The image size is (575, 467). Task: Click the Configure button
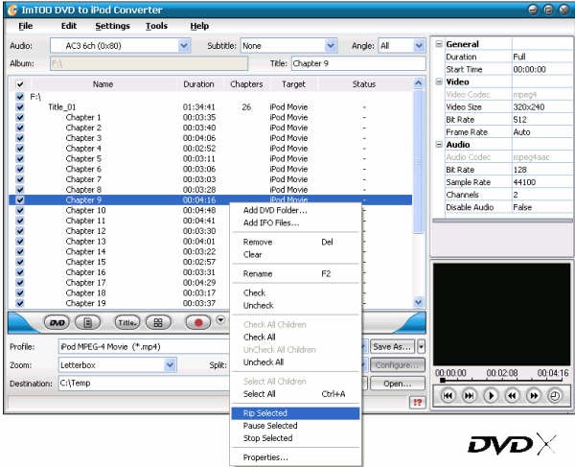[397, 365]
